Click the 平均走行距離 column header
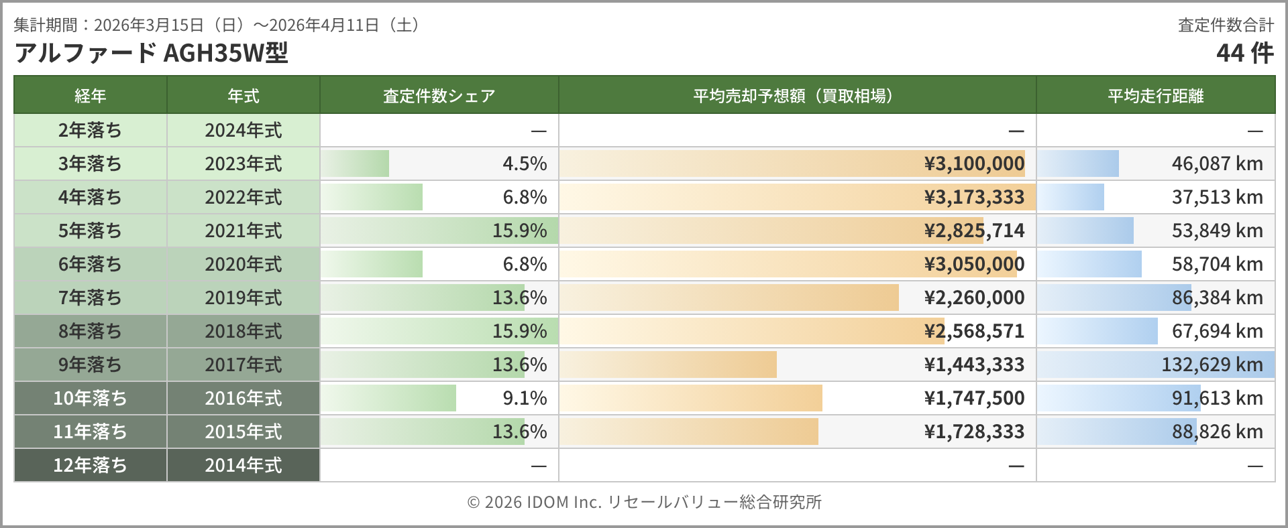Image resolution: width=1288 pixels, height=528 pixels. point(1155,96)
